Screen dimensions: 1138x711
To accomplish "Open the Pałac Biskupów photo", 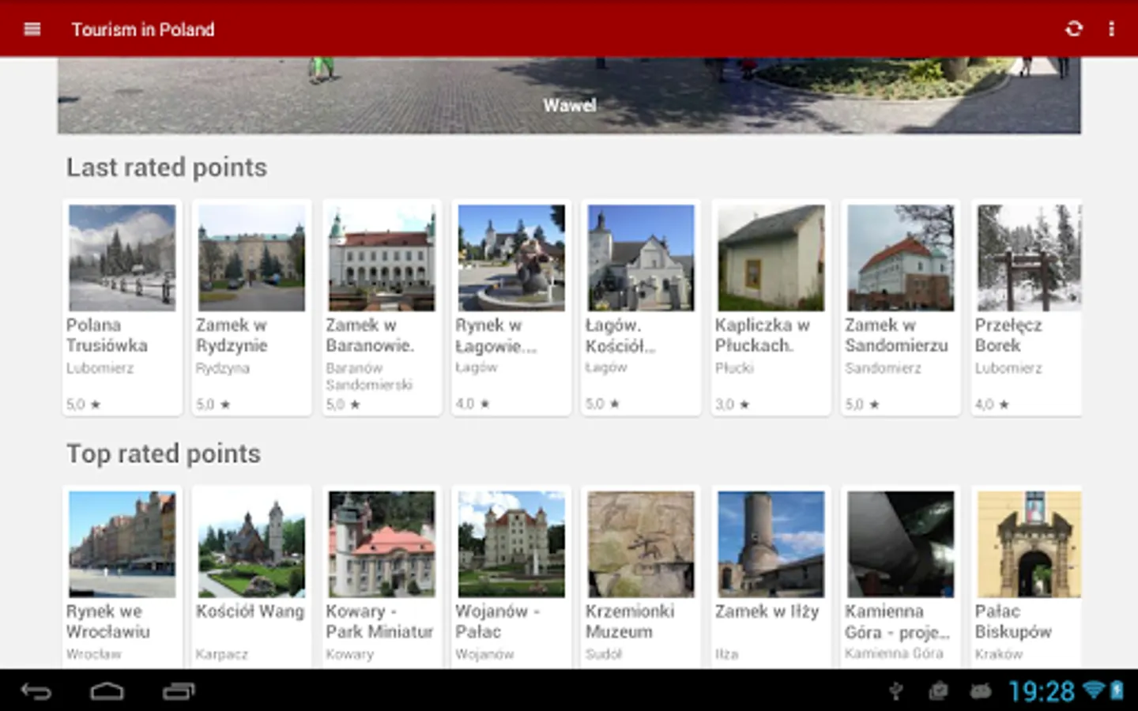I will tap(1029, 544).
